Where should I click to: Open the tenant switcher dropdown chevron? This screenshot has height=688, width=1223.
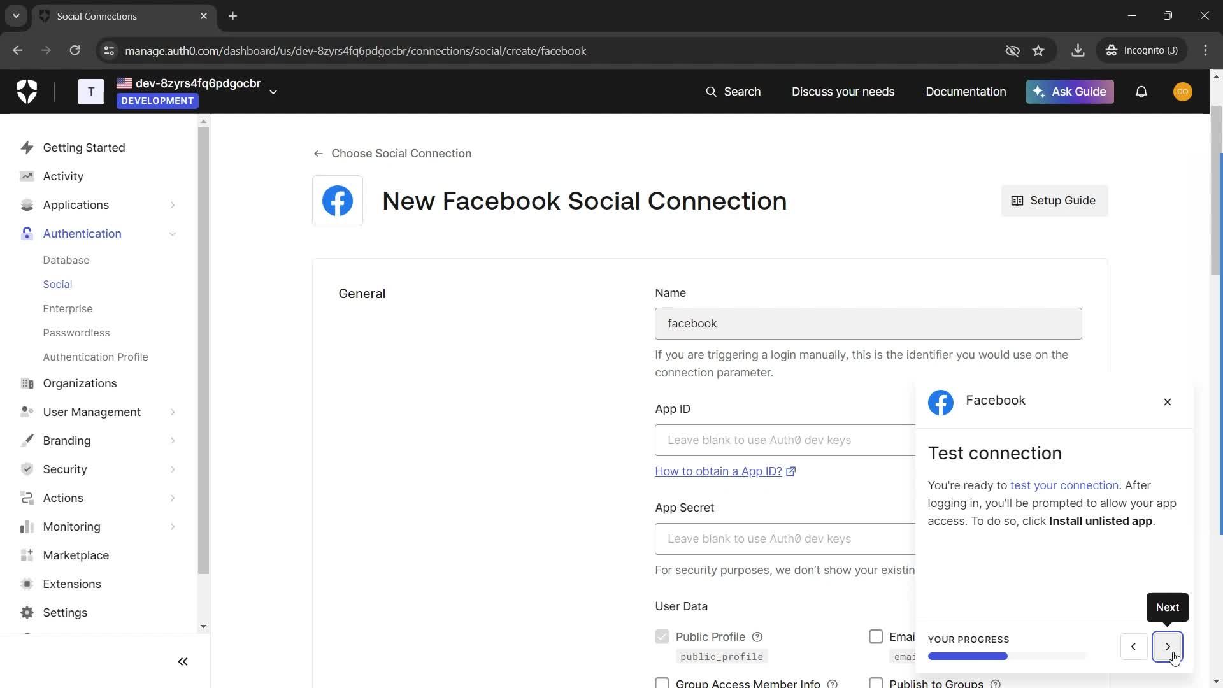(273, 92)
